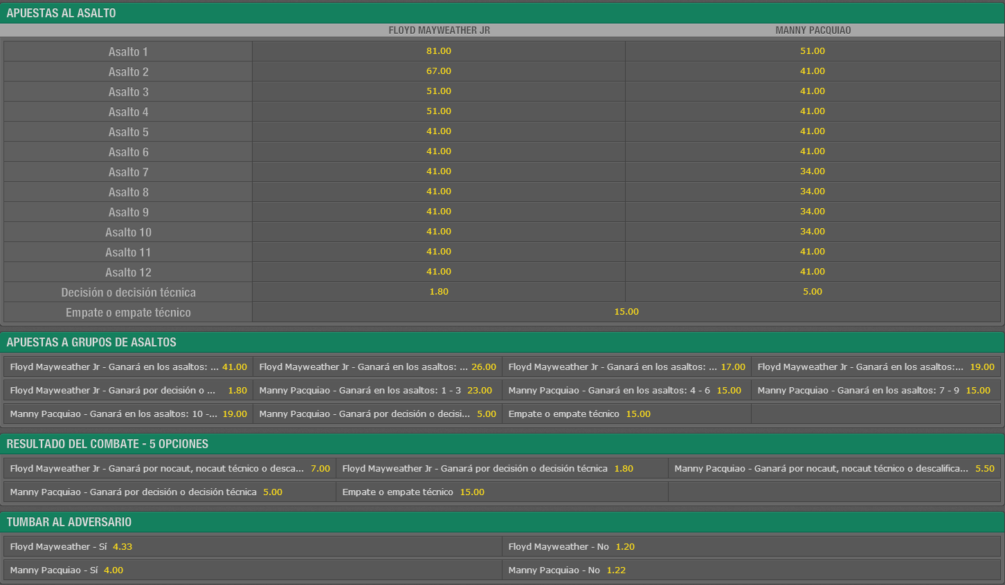The image size is (1005, 585).
Task: Collapse the Apuestas al Asalto section header
Action: (x=502, y=13)
